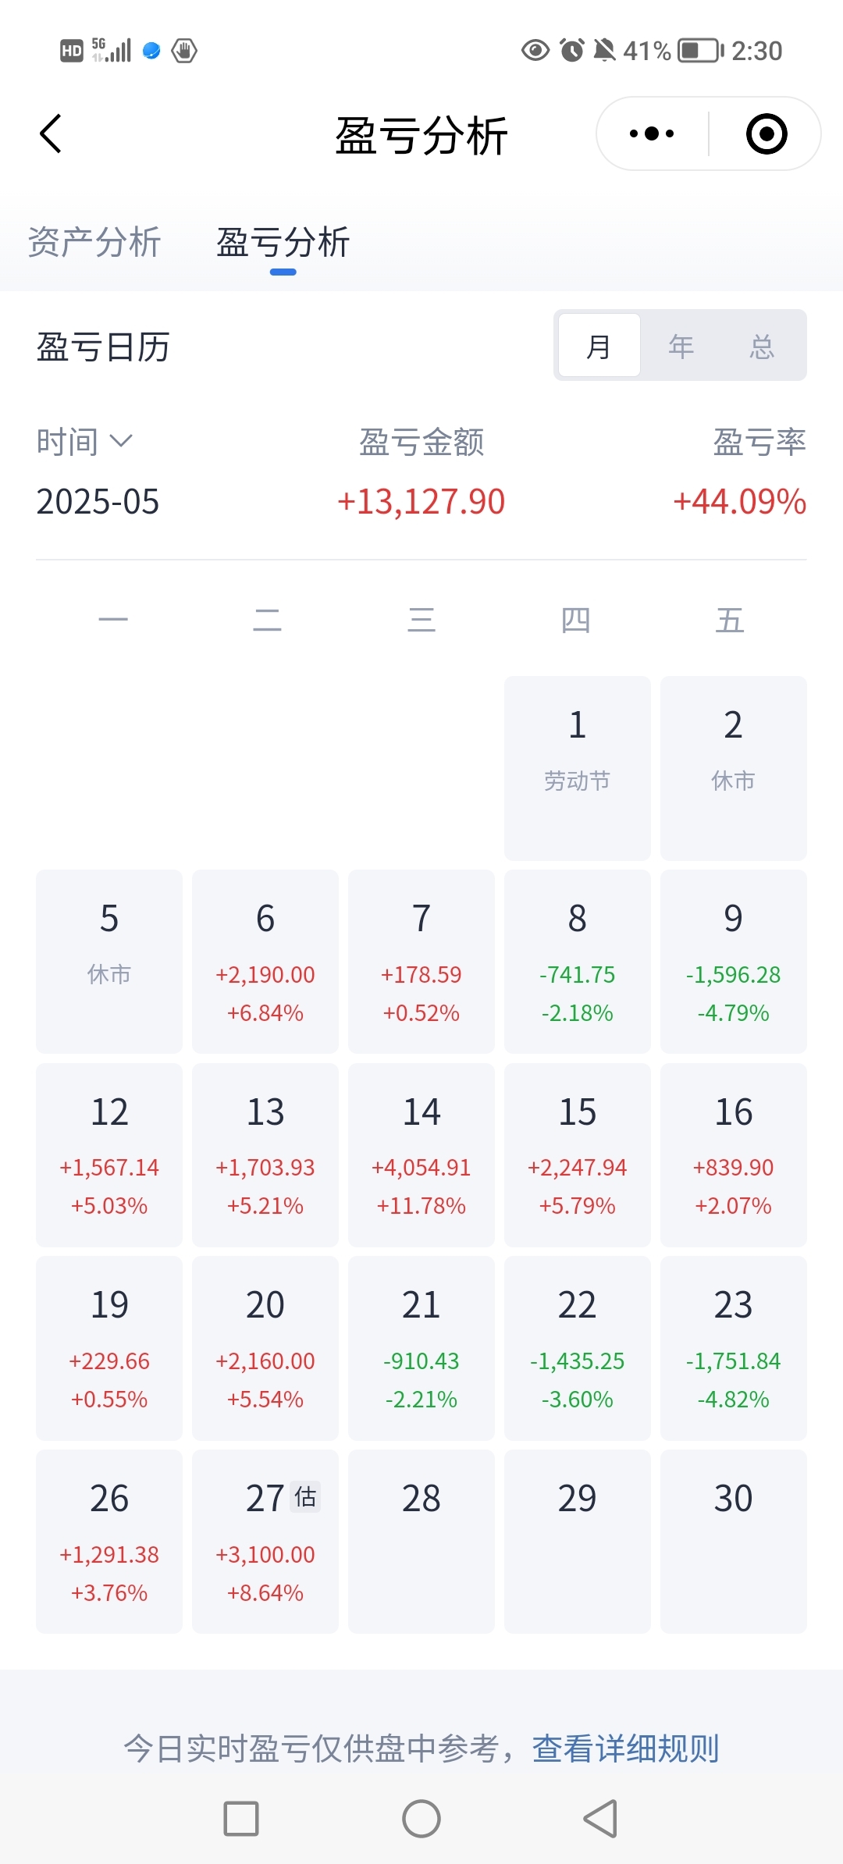Expand the 时间 dropdown chevron
The image size is (843, 1864).
point(121,441)
